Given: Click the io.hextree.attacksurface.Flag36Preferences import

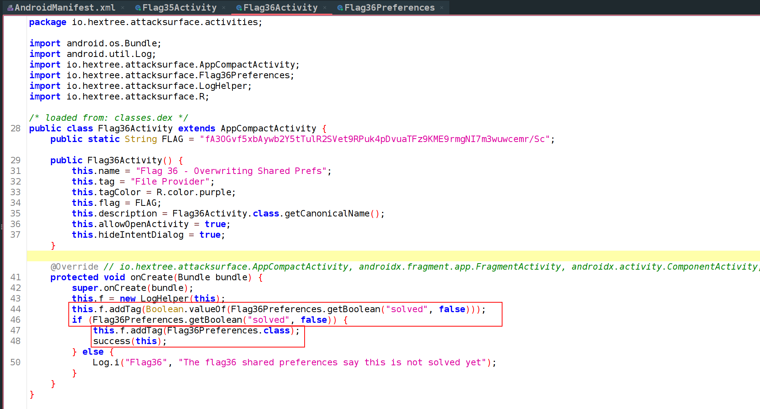Looking at the screenshot, I should 178,75.
